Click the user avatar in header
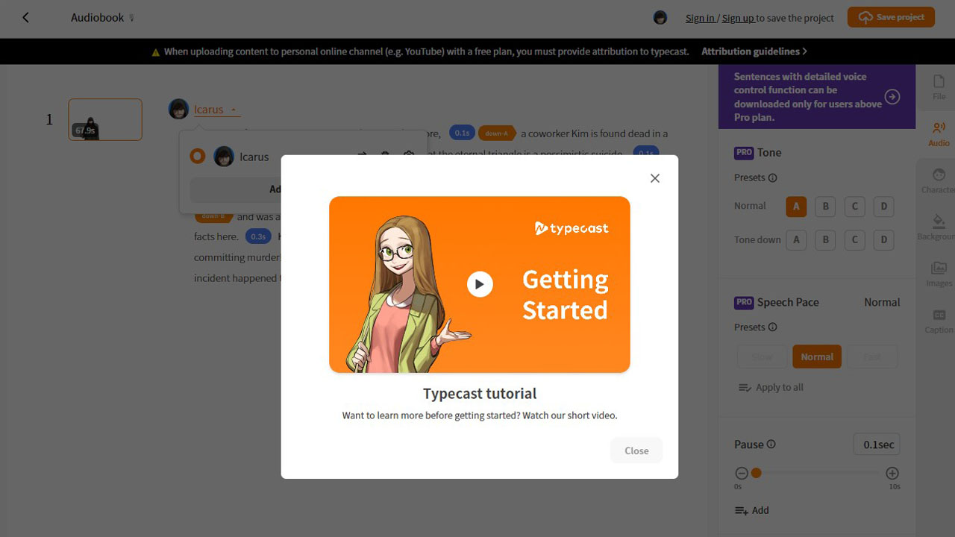 click(660, 17)
